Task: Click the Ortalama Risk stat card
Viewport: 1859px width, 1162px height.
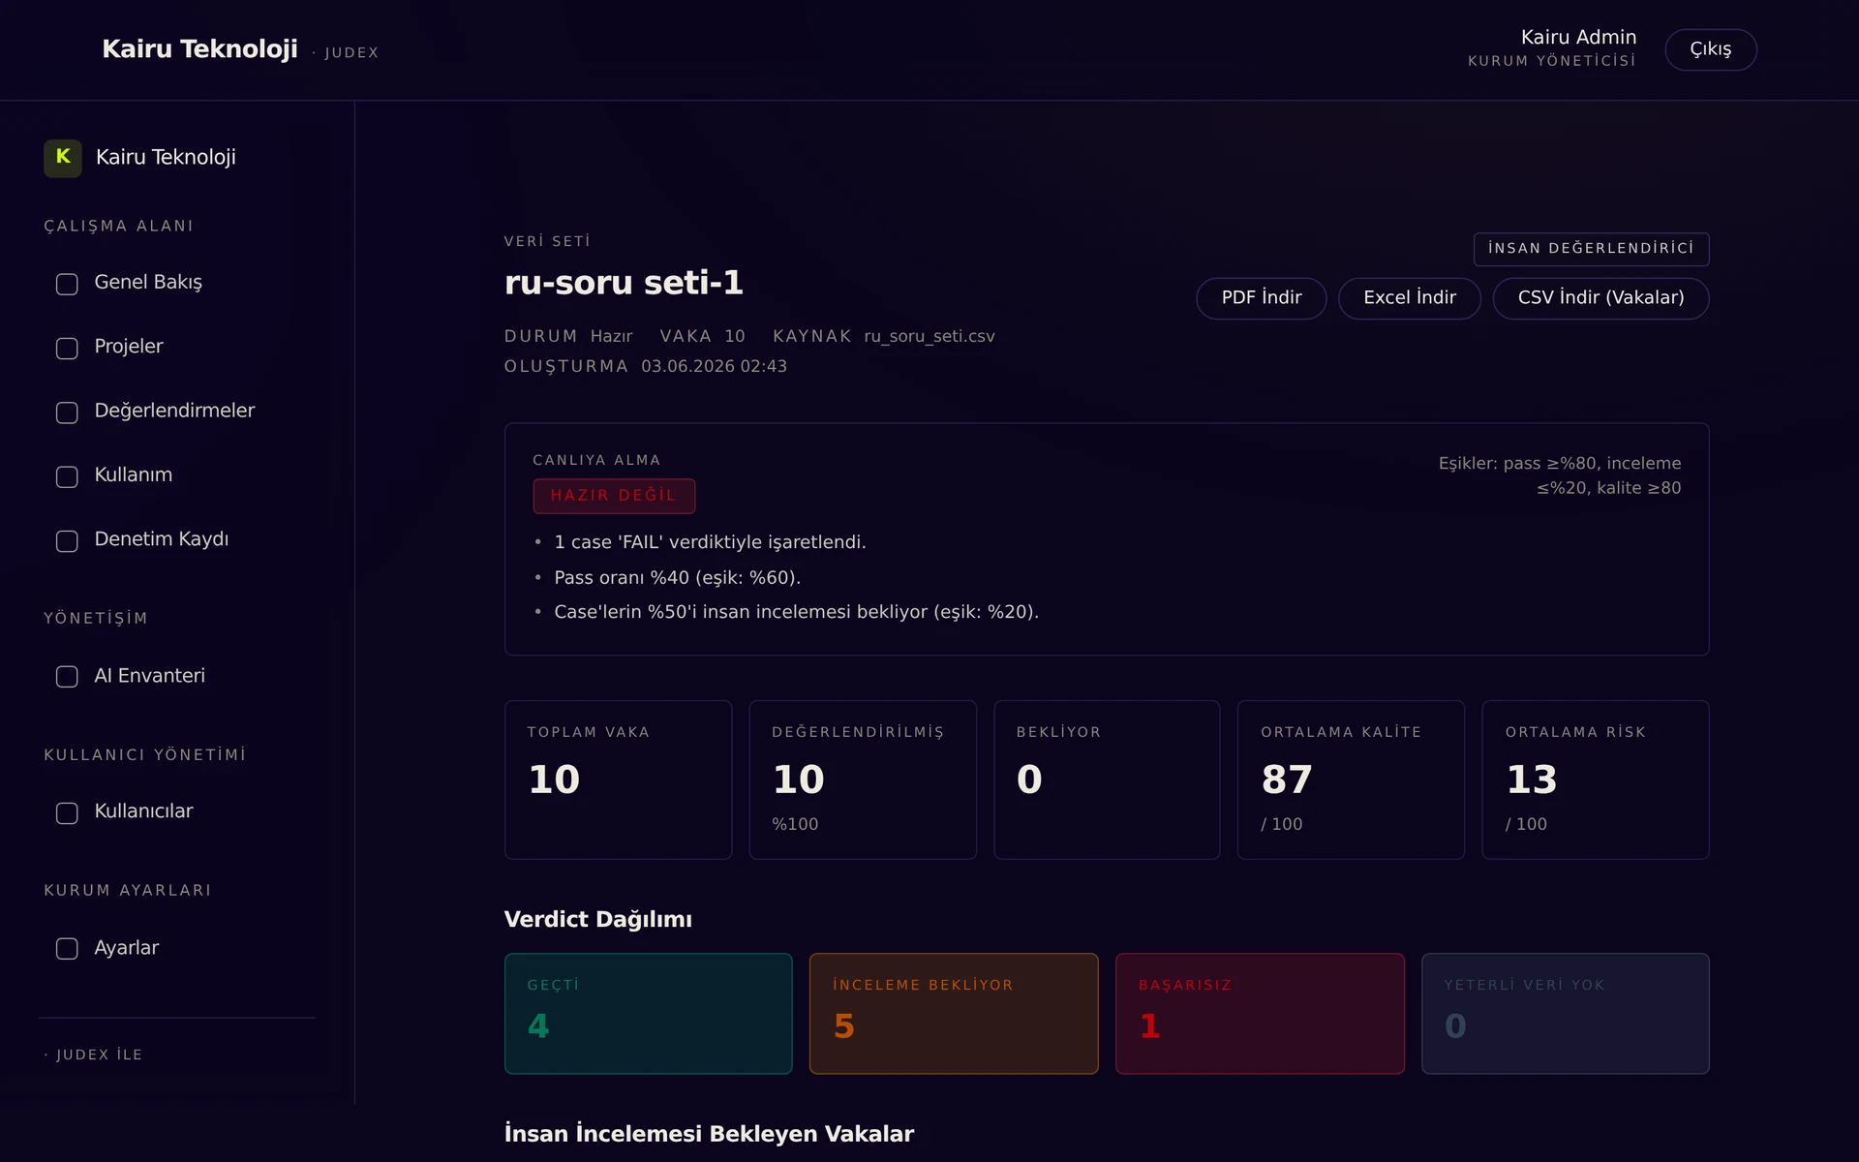Action: pyautogui.click(x=1596, y=780)
